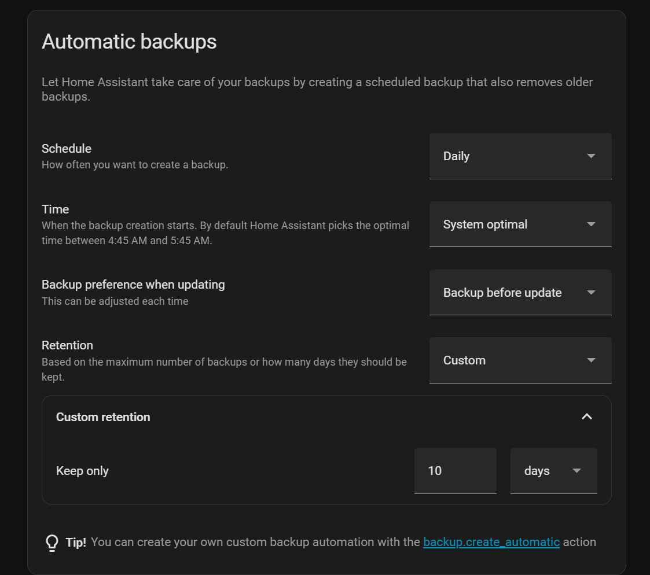
Task: Click the Schedule setting label
Action: click(67, 149)
